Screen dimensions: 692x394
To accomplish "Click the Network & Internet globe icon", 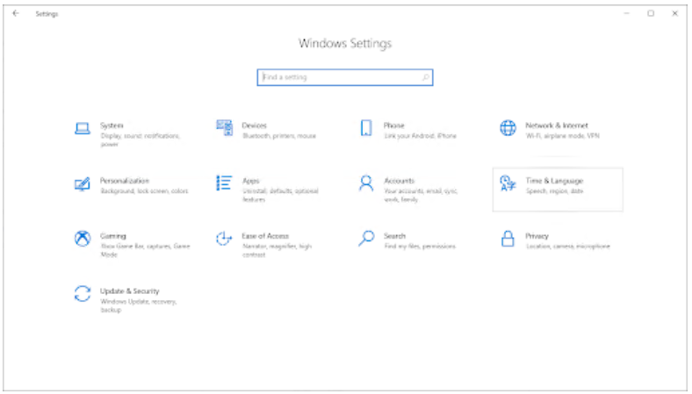I will (508, 128).
